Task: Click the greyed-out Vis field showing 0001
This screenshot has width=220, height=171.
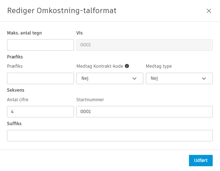Action: (x=144, y=45)
